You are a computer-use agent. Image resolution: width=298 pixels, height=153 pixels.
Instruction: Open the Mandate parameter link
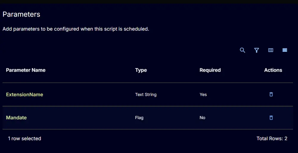click(x=16, y=118)
